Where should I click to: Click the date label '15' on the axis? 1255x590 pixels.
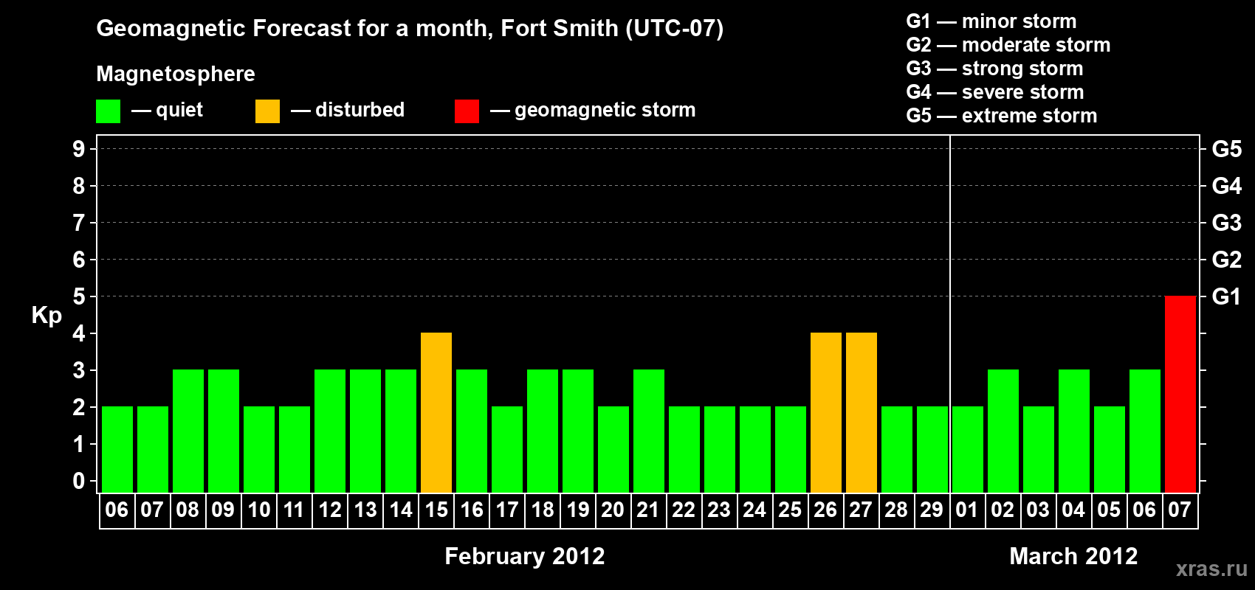[x=436, y=510]
